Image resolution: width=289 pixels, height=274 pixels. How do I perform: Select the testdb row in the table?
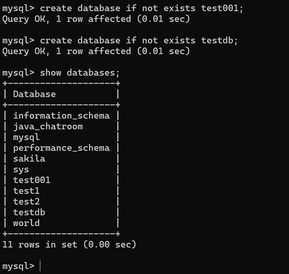(29, 212)
